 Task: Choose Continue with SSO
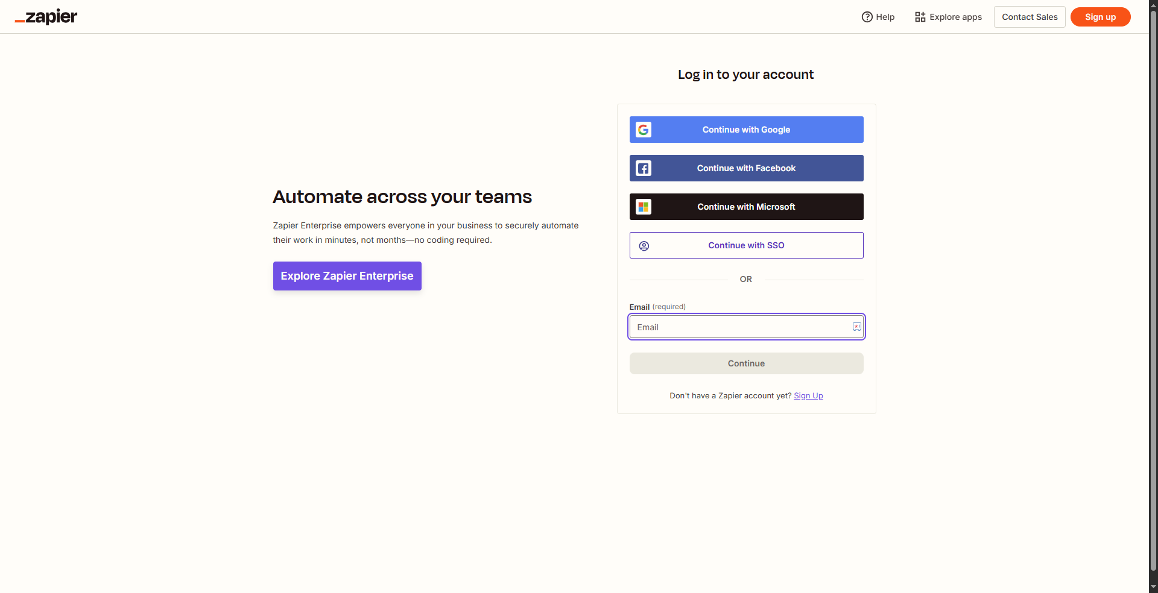(x=746, y=245)
